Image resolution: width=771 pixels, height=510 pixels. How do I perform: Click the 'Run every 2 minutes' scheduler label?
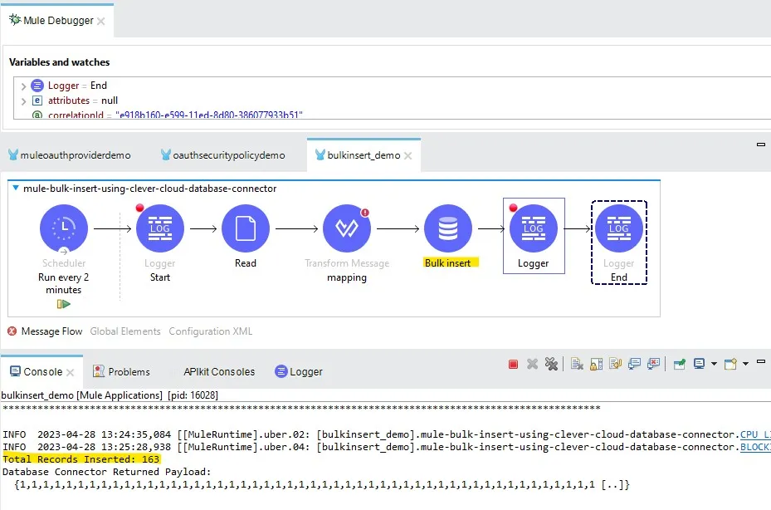63,283
